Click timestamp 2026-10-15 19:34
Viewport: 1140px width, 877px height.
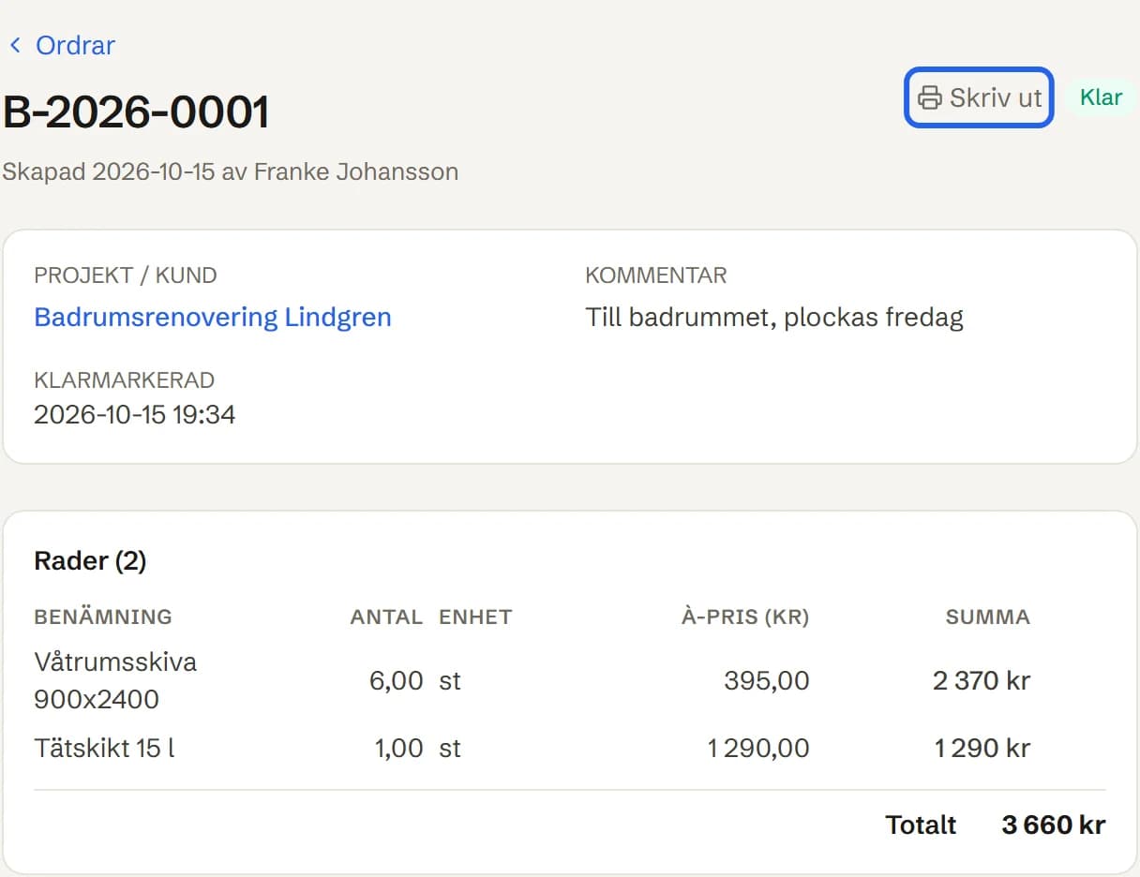(x=135, y=414)
